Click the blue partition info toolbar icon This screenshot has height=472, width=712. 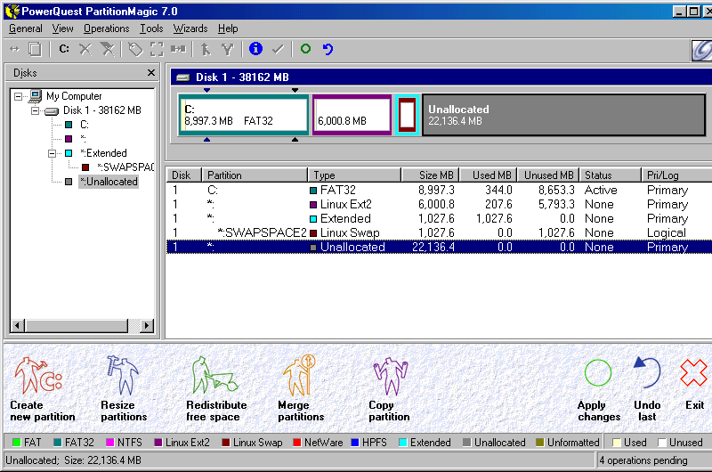pos(256,49)
